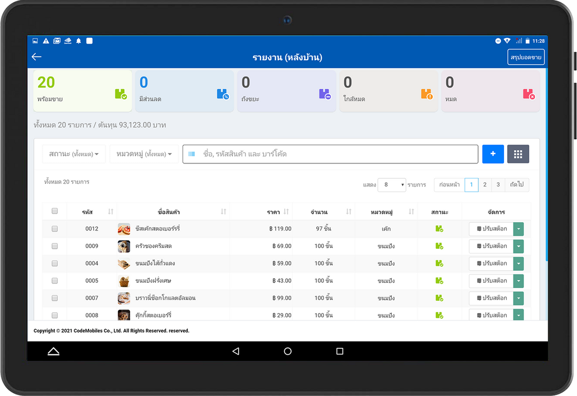
Task: Tap the back arrow in header
Action: pos(36,57)
